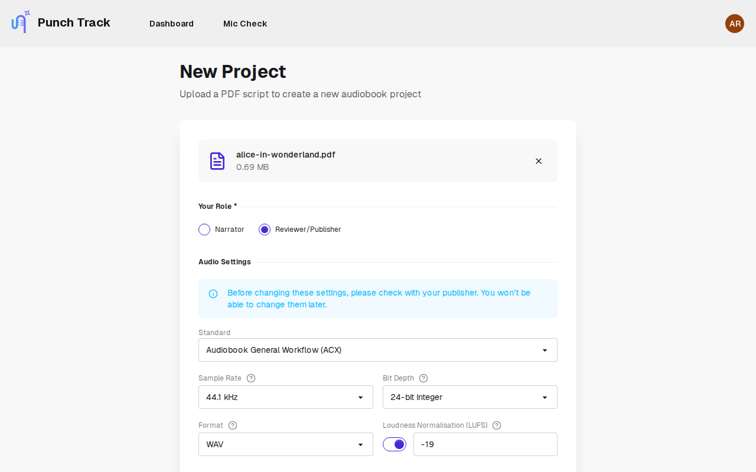Screen dimensions: 756x472
Task: Open the Sample Rate help tooltip icon
Action: [251, 378]
